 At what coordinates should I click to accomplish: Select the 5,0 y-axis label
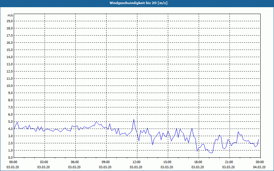click(x=10, y=121)
